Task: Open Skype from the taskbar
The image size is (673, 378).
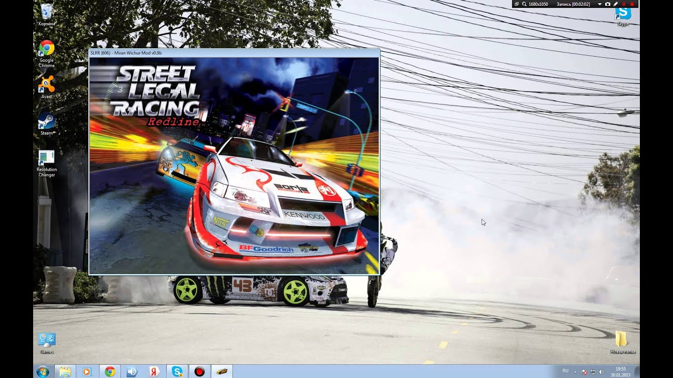Action: coord(177,372)
